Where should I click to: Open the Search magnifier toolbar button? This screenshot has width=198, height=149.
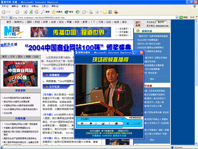tap(45, 12)
